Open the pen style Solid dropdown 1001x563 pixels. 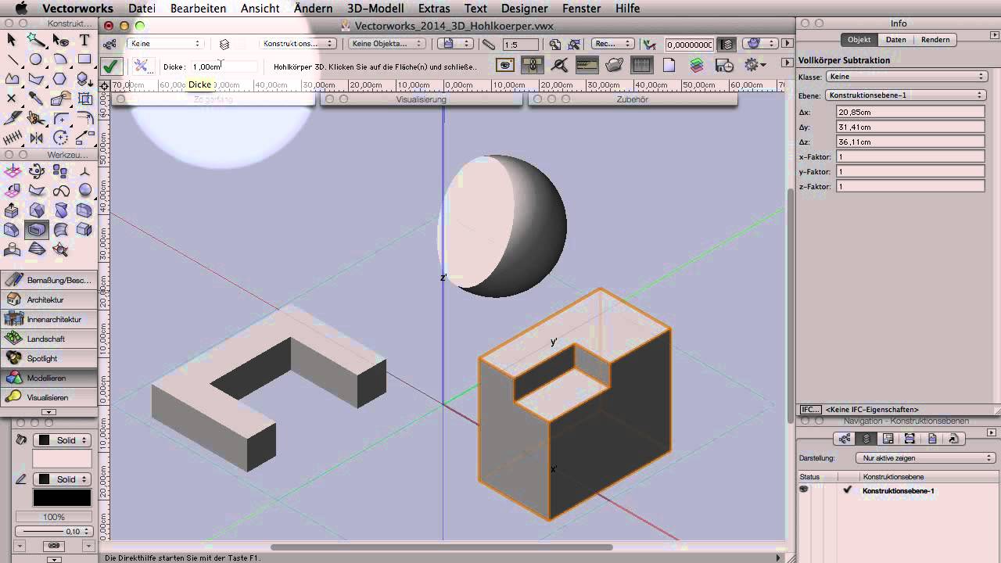coord(63,479)
